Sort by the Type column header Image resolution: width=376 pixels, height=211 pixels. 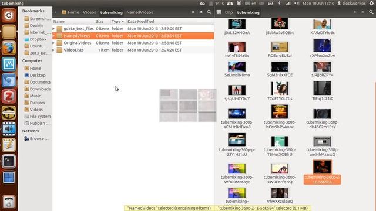pos(117,21)
